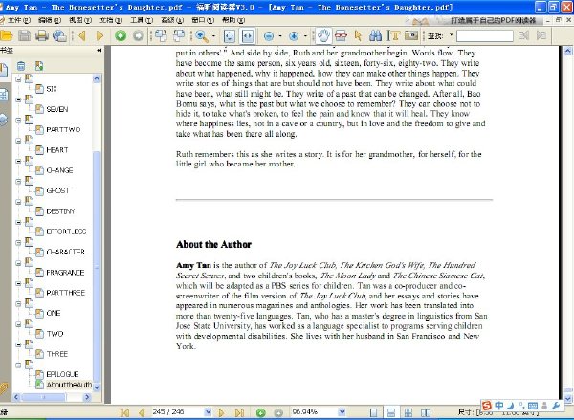This screenshot has height=420, width=574.
Task: Switch to facing pages layout
Action: [426, 412]
